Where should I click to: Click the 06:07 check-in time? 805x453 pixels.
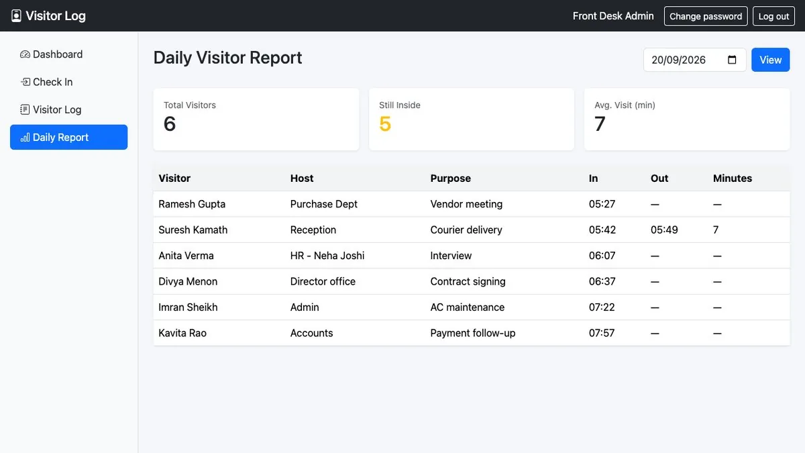(602, 256)
